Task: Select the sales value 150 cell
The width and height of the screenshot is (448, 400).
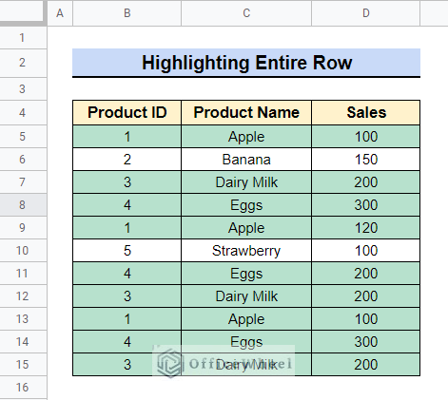Action: point(366,160)
